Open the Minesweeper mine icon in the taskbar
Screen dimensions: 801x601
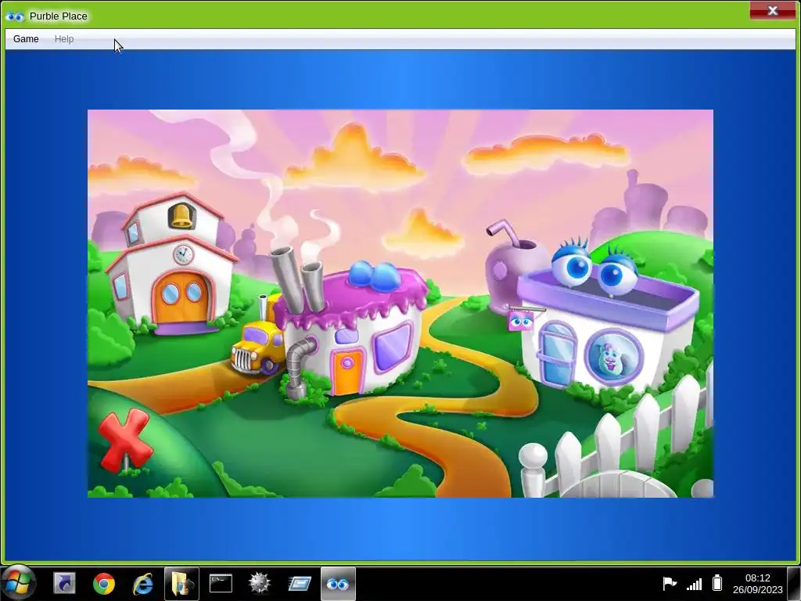pos(259,583)
